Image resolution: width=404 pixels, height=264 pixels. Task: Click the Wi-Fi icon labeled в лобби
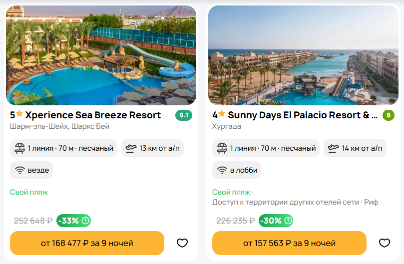click(222, 170)
